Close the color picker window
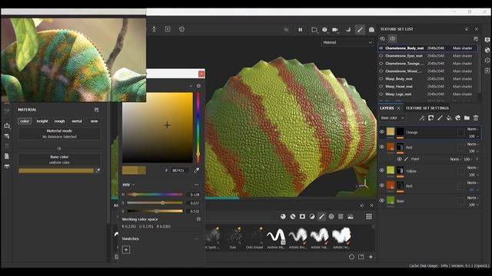This screenshot has height=276, width=492. point(201,74)
